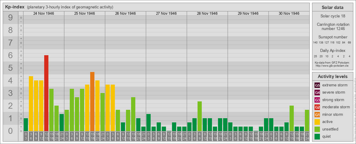
Task: Click the 0-3 dark green bar on 27 Nov
Action: [x=149, y=122]
